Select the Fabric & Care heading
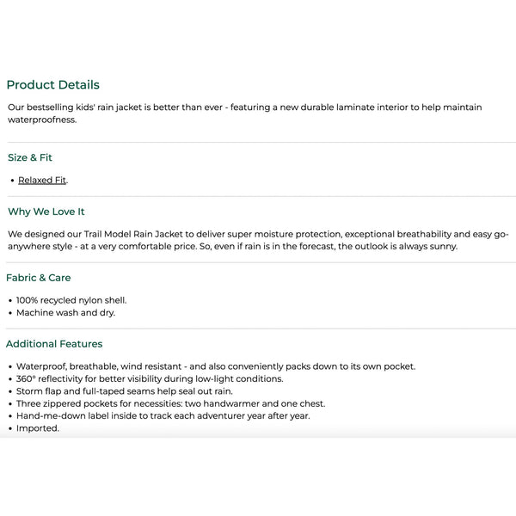516x516 pixels. pyautogui.click(x=39, y=278)
